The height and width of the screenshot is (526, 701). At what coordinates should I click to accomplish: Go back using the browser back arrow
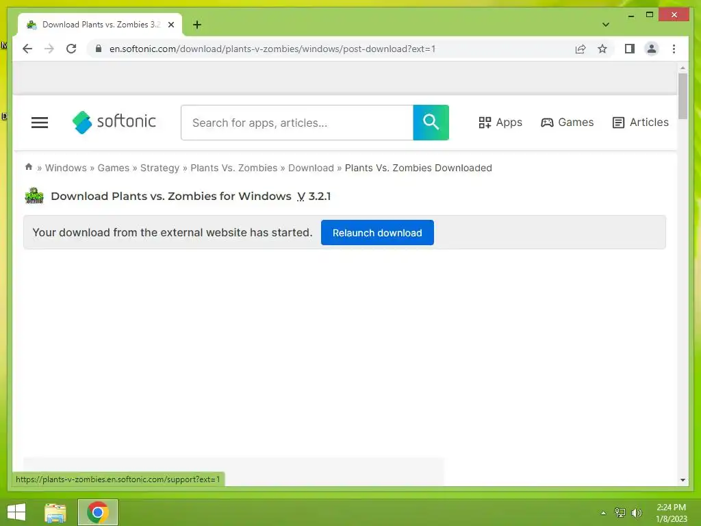[27, 49]
